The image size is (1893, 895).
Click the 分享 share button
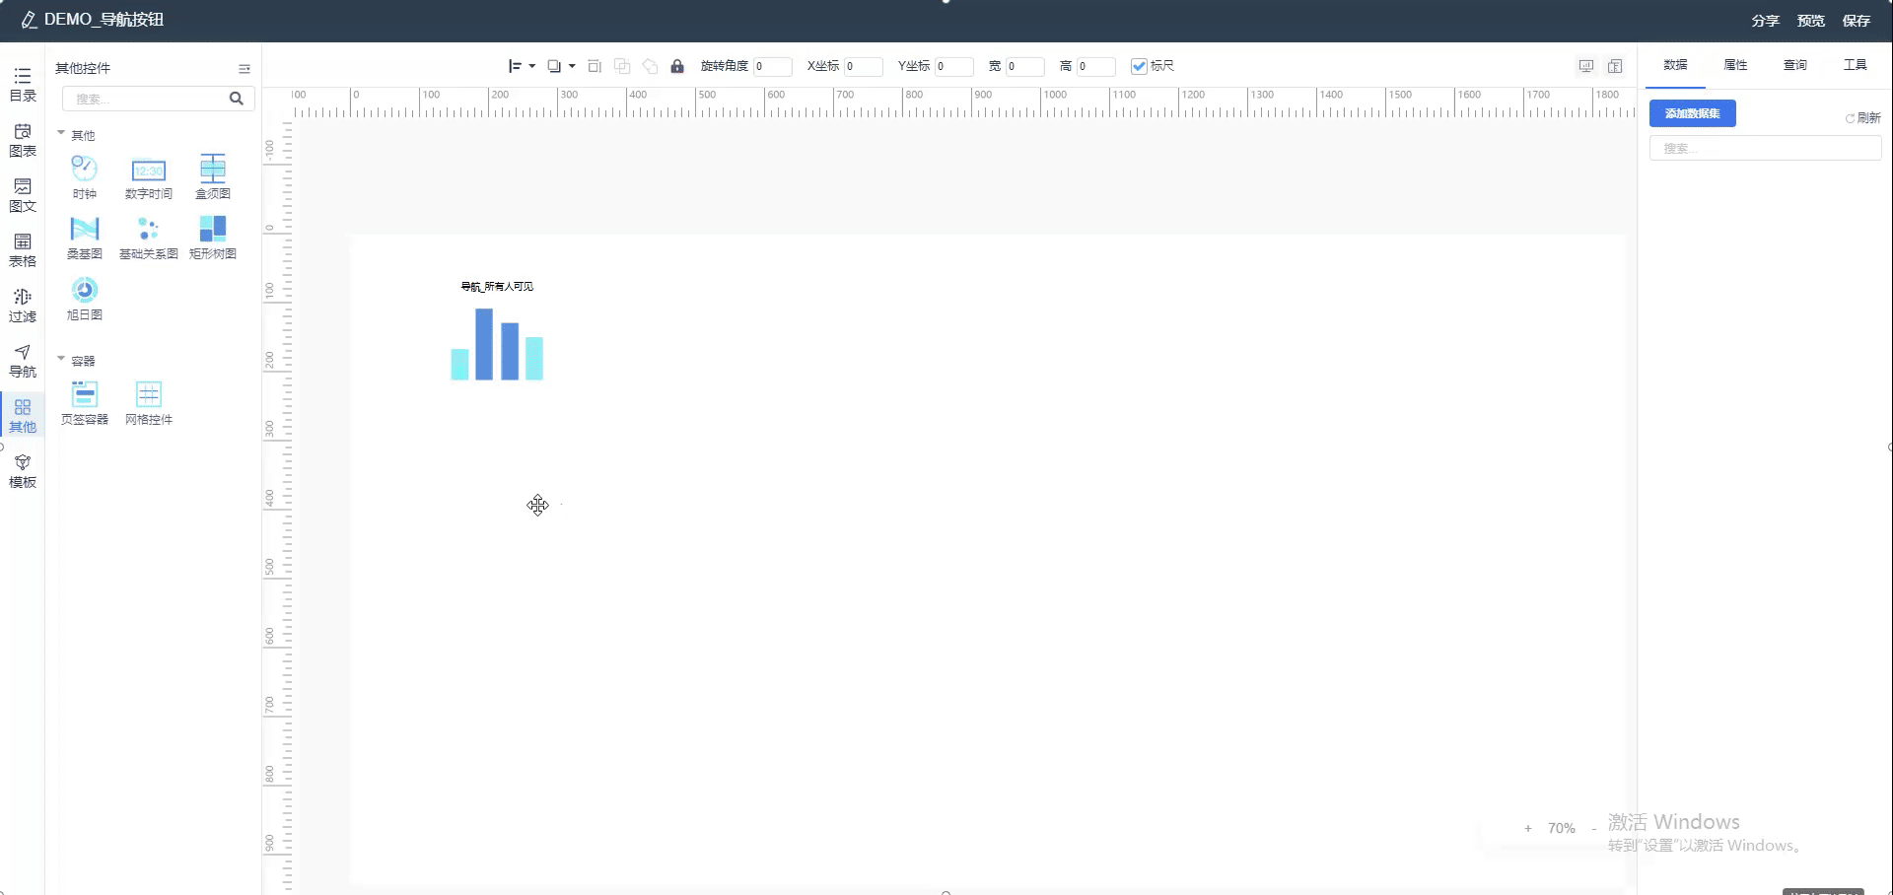(x=1765, y=21)
